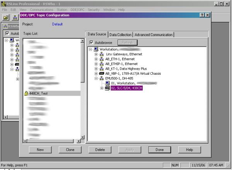Open the Communications menu
Viewport: 232px width, 170px height.
pyautogui.click(x=42, y=10)
